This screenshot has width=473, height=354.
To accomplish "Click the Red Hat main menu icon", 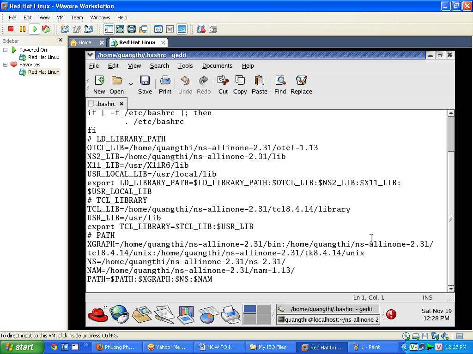I will (97, 314).
